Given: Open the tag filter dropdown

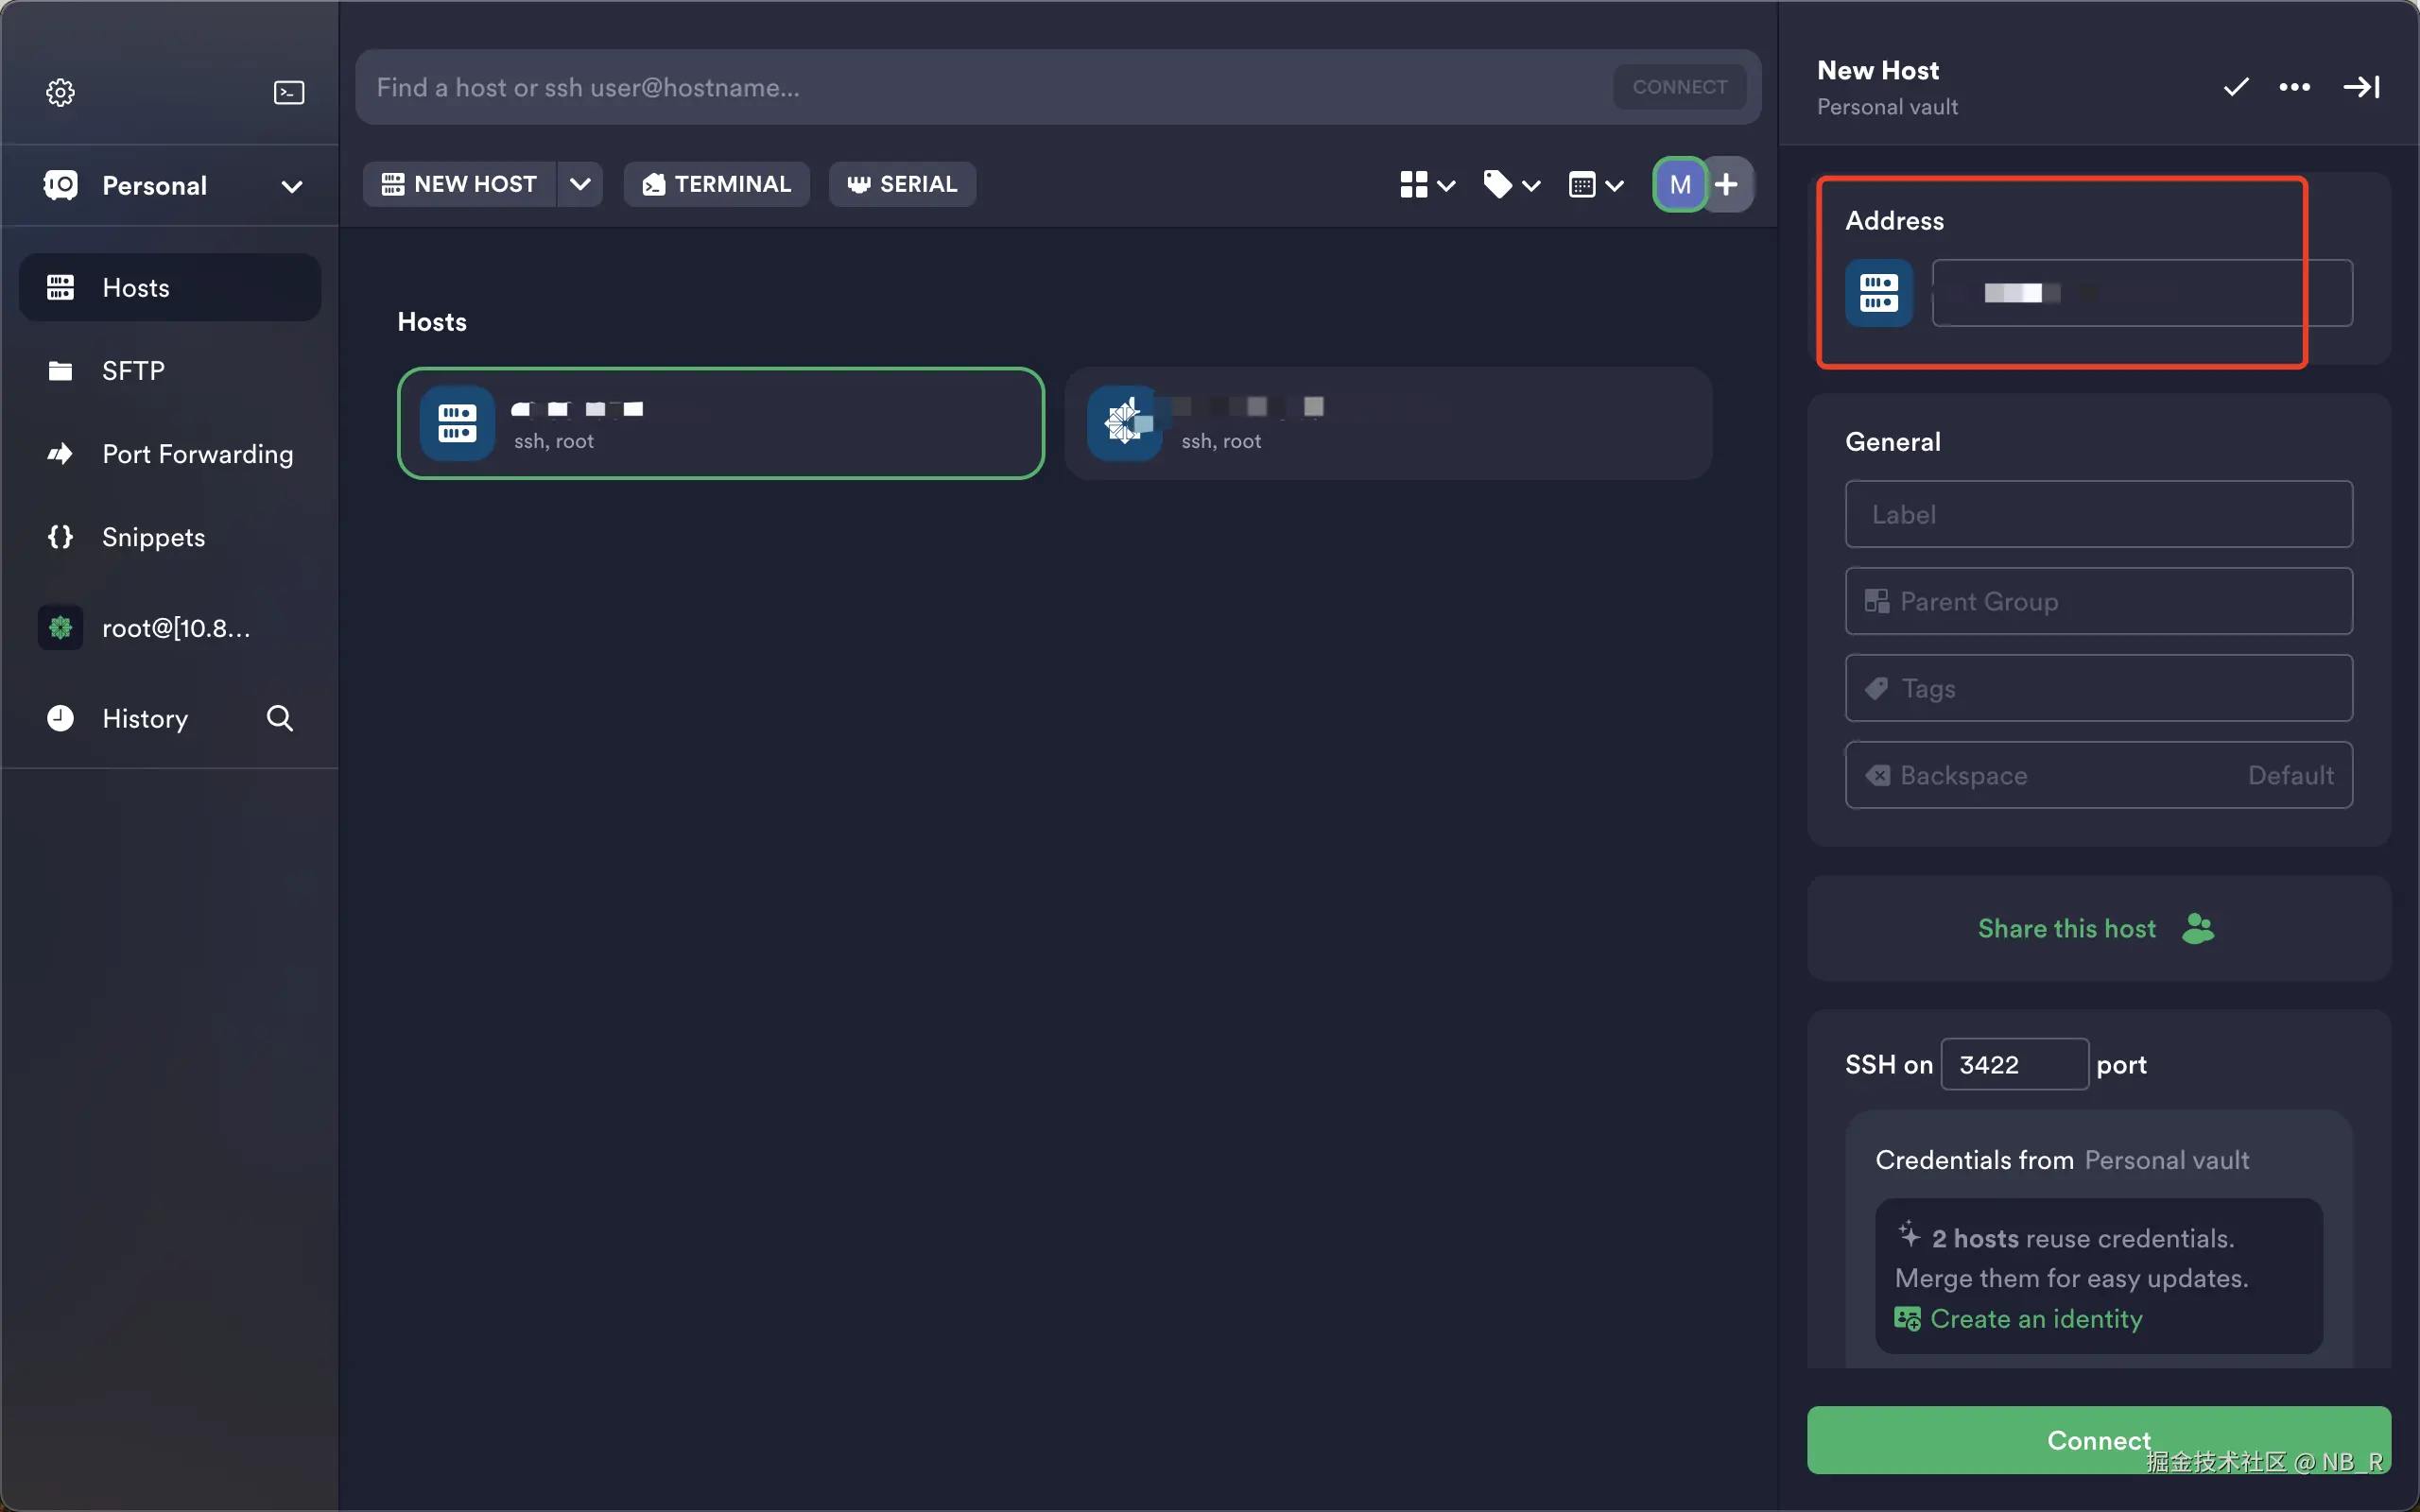Looking at the screenshot, I should coord(1511,185).
